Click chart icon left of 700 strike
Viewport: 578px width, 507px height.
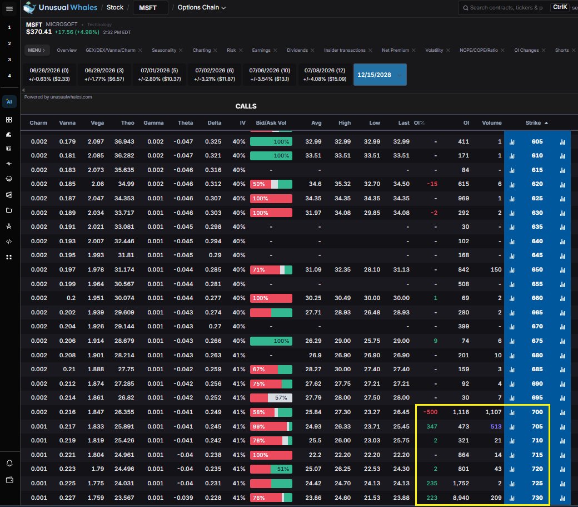512,412
